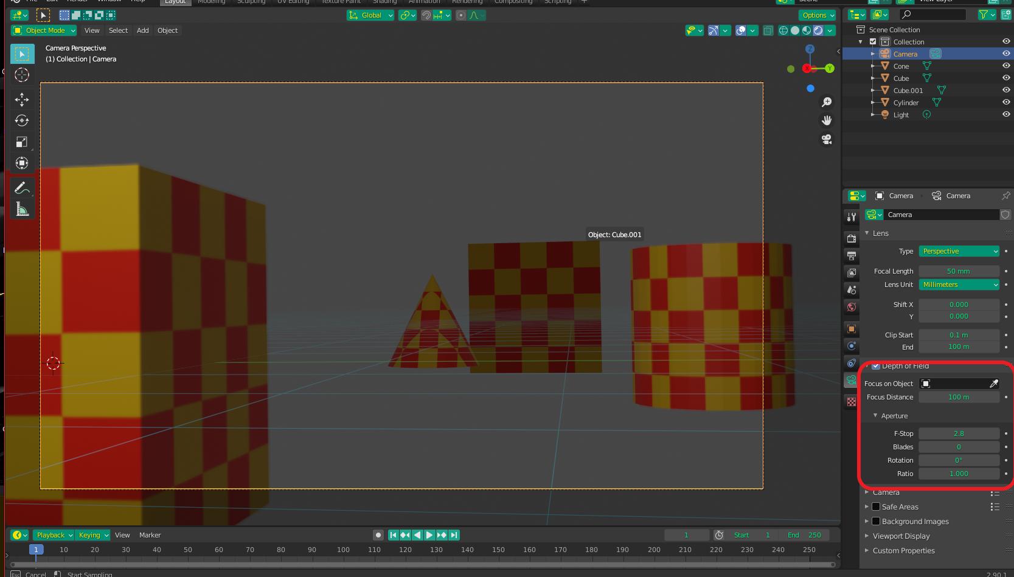Toggle camera view using camera gizmo icon
Screen dimensions: 1014x577
click(827, 139)
